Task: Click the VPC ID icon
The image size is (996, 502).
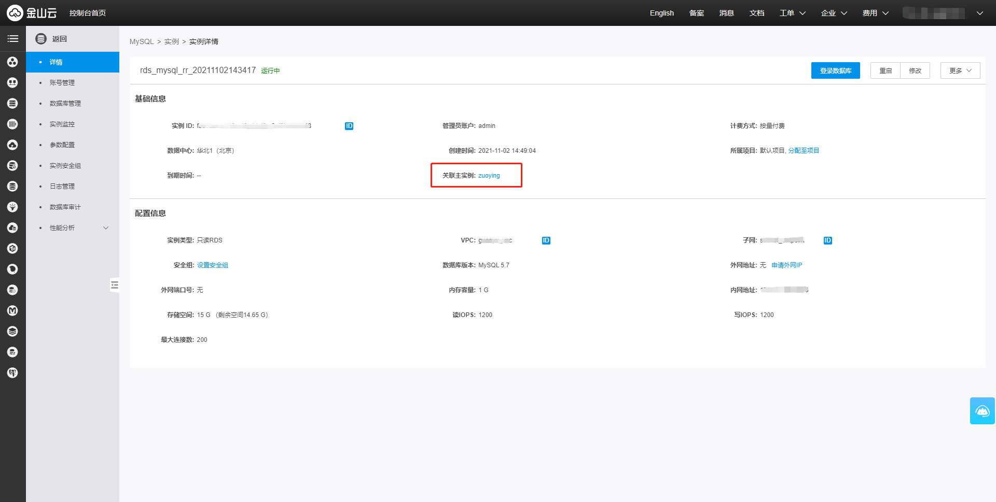Action: [x=546, y=240]
